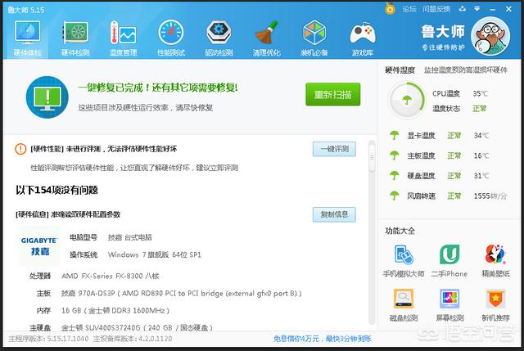
Task: Click the 功能大全 section heading
Action: tap(400, 231)
